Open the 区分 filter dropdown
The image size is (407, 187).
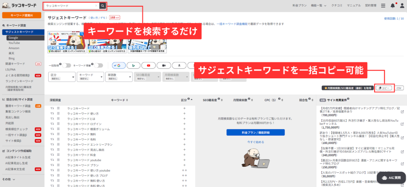click(x=62, y=76)
